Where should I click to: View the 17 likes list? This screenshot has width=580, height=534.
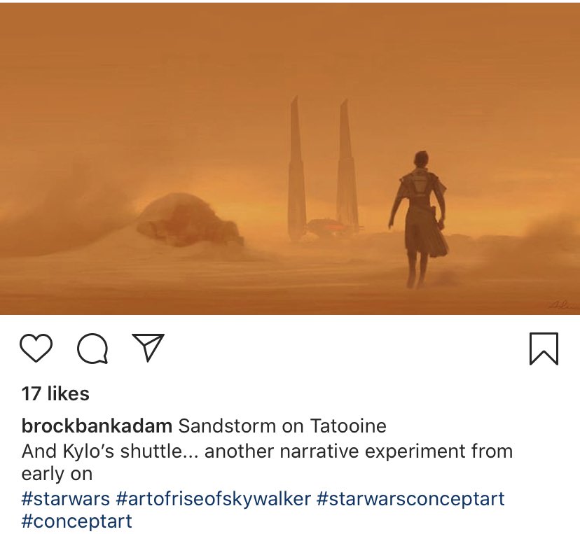click(x=55, y=393)
